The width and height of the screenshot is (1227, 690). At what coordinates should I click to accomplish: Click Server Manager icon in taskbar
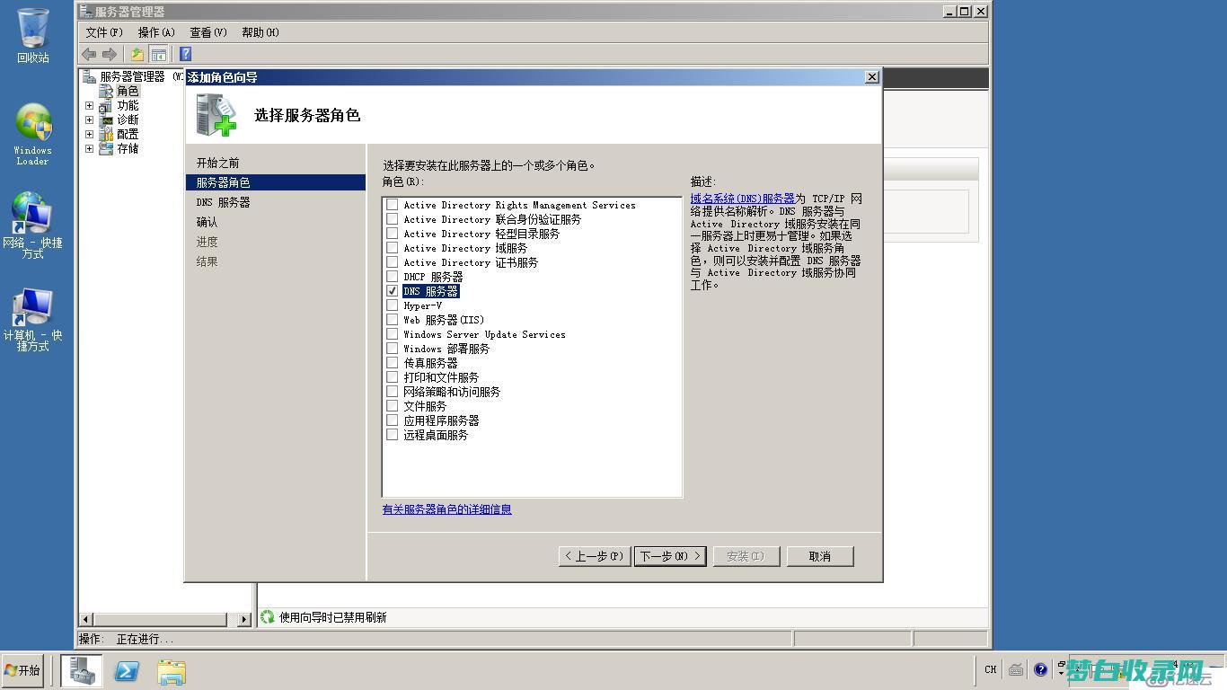click(x=82, y=670)
